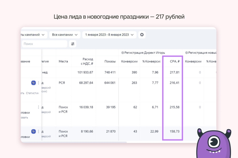238x158 pixels.
Task: Select the conversions value 62
Action: click(x=135, y=107)
